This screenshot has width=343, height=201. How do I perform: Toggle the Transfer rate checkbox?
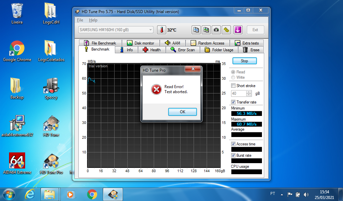click(233, 102)
